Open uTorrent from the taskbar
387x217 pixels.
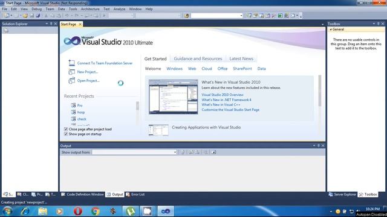point(131,211)
